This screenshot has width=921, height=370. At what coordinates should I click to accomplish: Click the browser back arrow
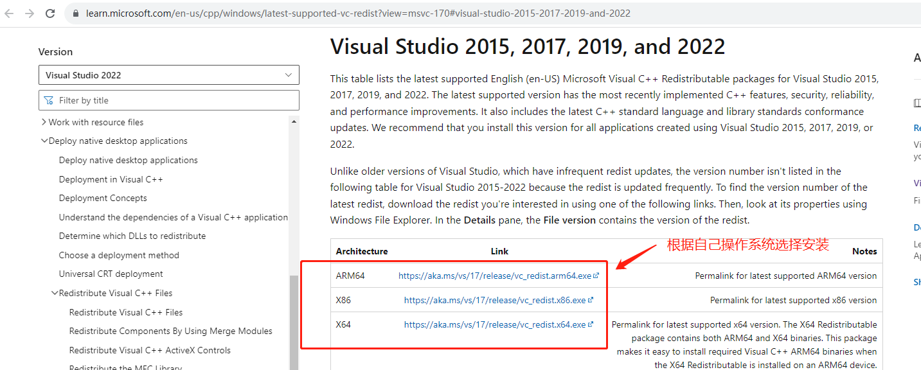coord(9,13)
